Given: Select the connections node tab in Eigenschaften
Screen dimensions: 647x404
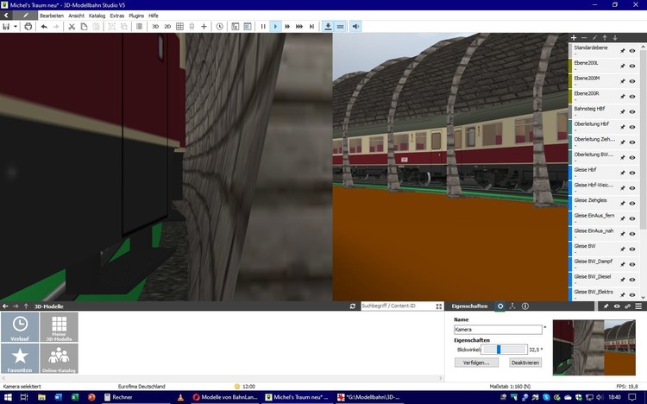Looking at the screenshot, I should pyautogui.click(x=512, y=306).
